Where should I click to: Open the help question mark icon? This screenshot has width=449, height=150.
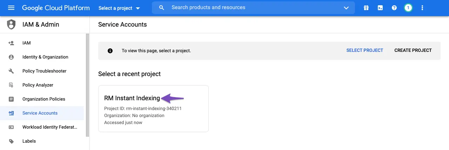(x=394, y=8)
